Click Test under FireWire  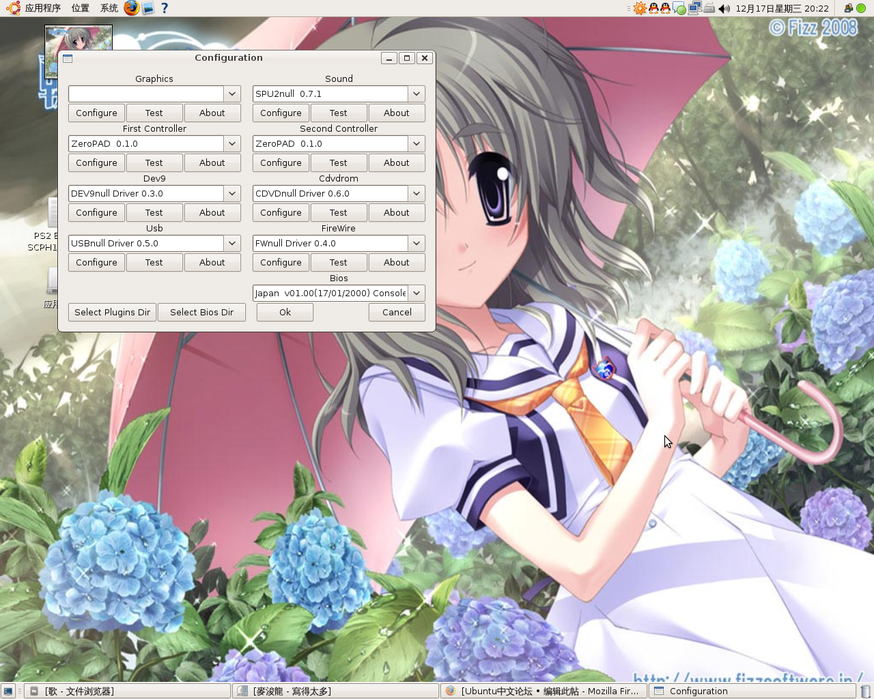click(x=339, y=262)
